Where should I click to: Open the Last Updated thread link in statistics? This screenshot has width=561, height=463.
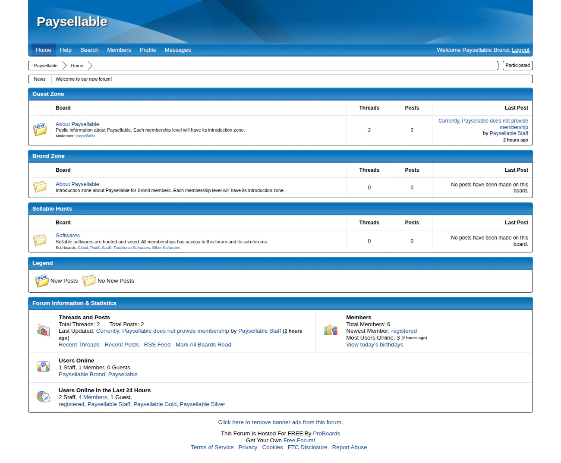[x=162, y=331]
